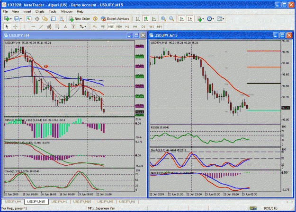
Task: Zoom in on the chart
Action: click(163, 18)
